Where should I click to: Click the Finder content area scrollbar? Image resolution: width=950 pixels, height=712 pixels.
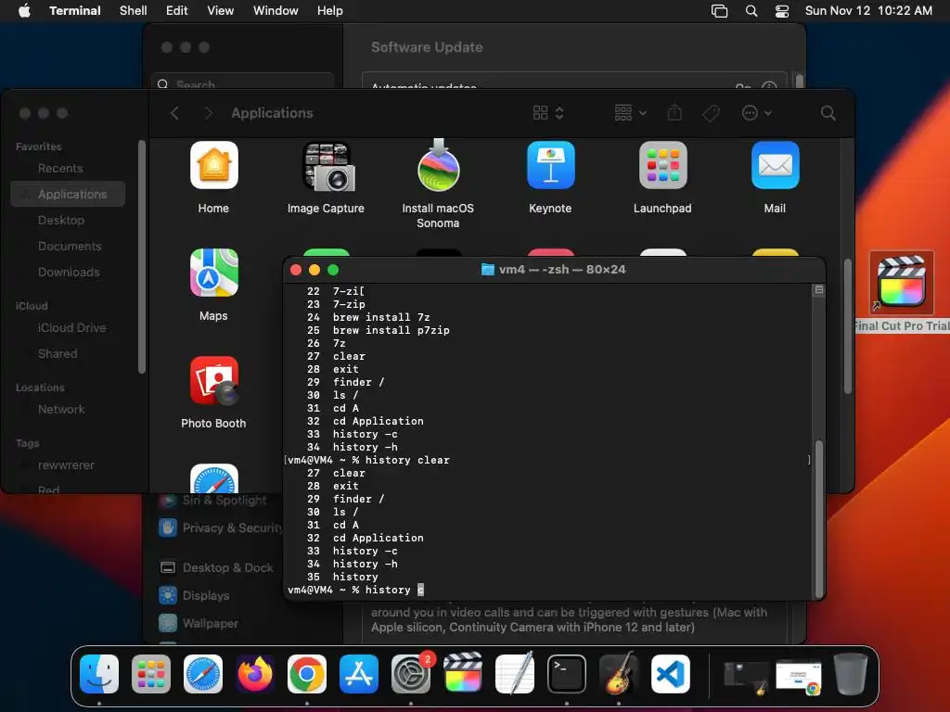tap(848, 326)
